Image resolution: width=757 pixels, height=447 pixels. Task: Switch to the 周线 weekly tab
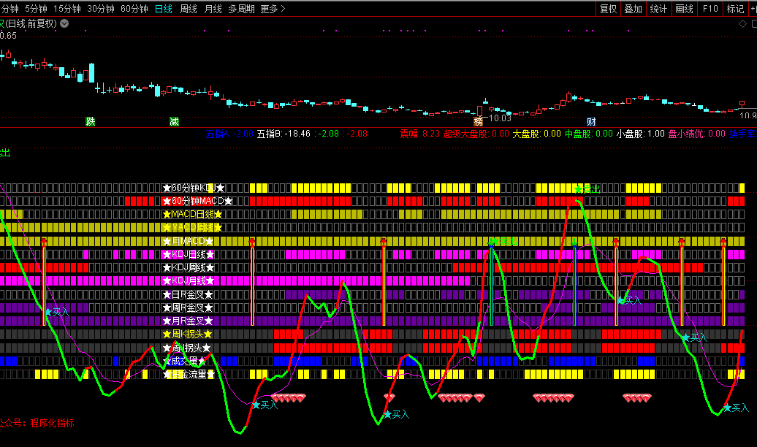click(x=189, y=9)
